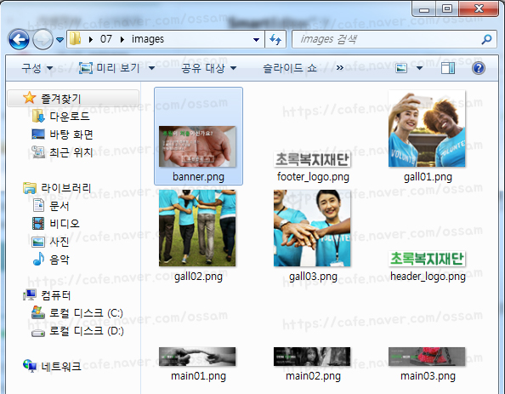Select 컴퓨터 in the navigation pane
This screenshot has width=505, height=394.
click(x=56, y=295)
